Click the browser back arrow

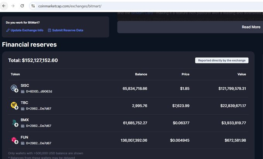[x=4, y=6]
